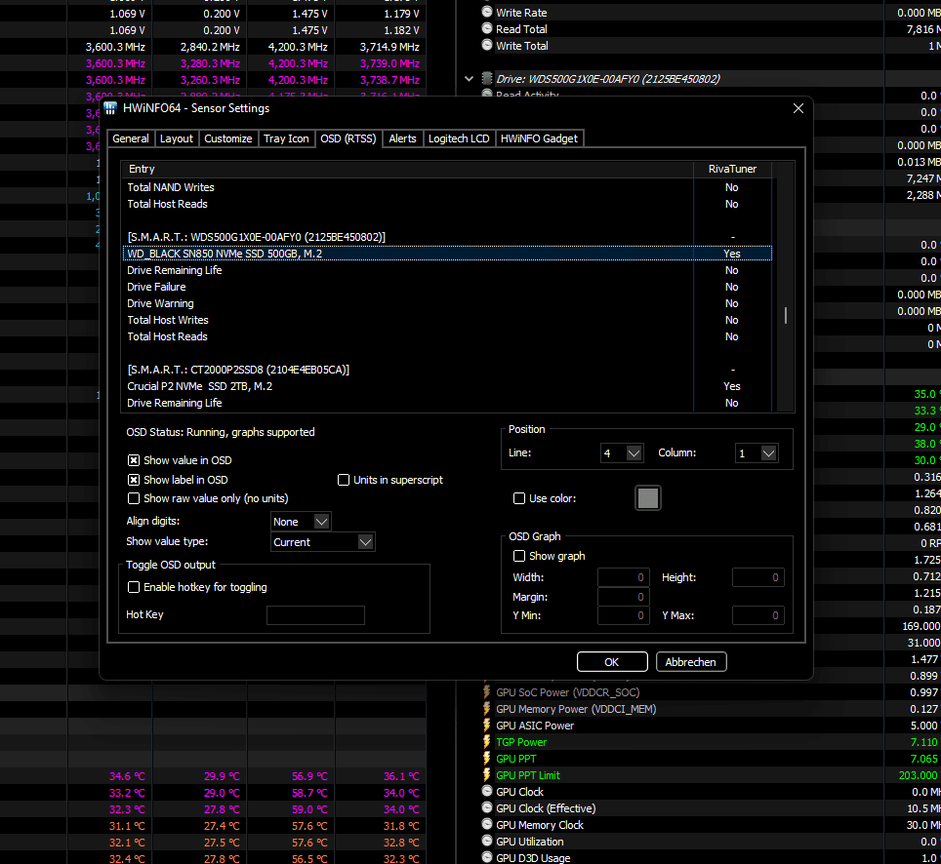Click the GPU ASIC Power lightning icon
This screenshot has height=864, width=941.
click(x=487, y=726)
